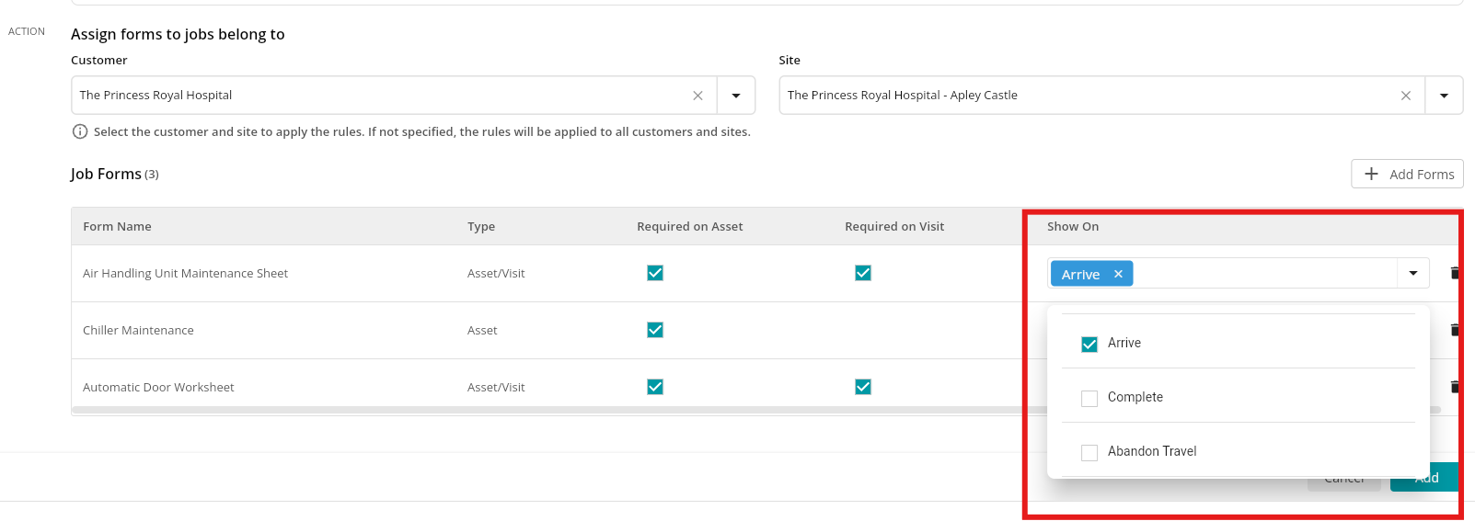Clear the Site field selection
The height and width of the screenshot is (521, 1475).
(1406, 96)
